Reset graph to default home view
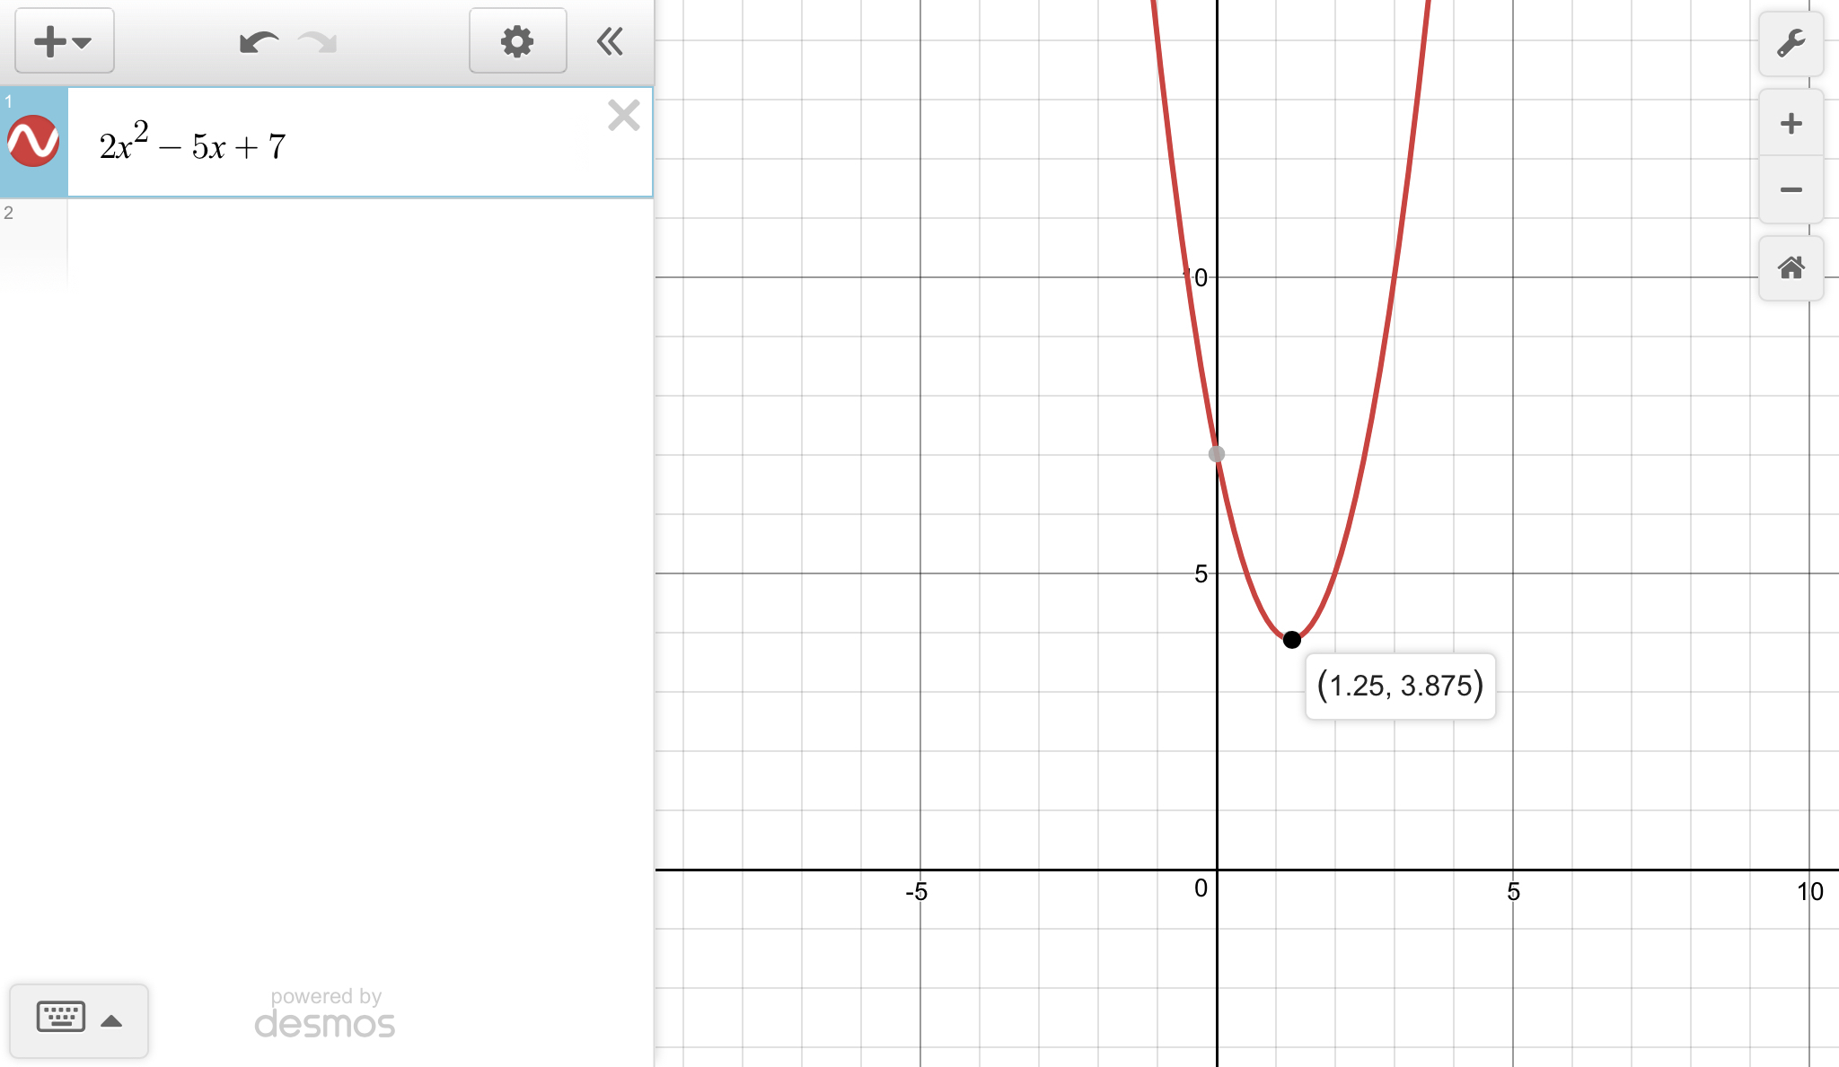 (1791, 267)
